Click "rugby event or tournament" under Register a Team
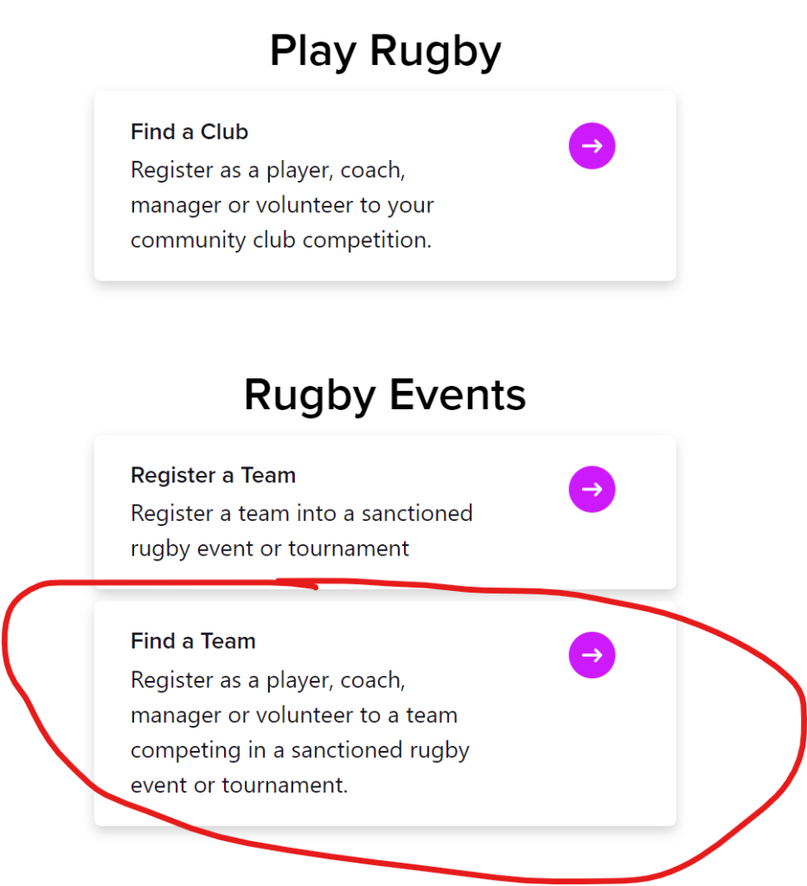The width and height of the screenshot is (807, 886). (x=270, y=548)
